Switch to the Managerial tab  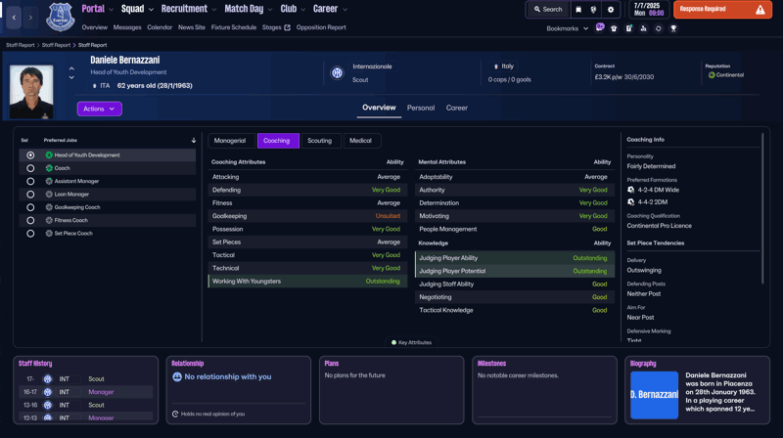click(x=230, y=141)
